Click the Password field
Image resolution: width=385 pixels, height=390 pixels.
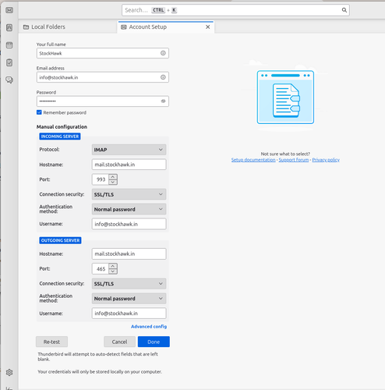pyautogui.click(x=103, y=101)
